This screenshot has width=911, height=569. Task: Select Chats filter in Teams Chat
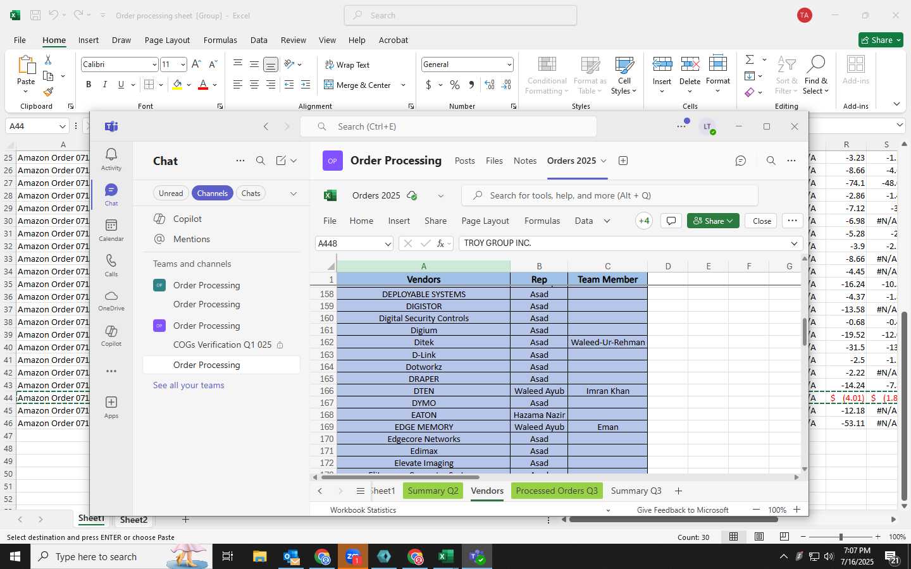point(251,193)
